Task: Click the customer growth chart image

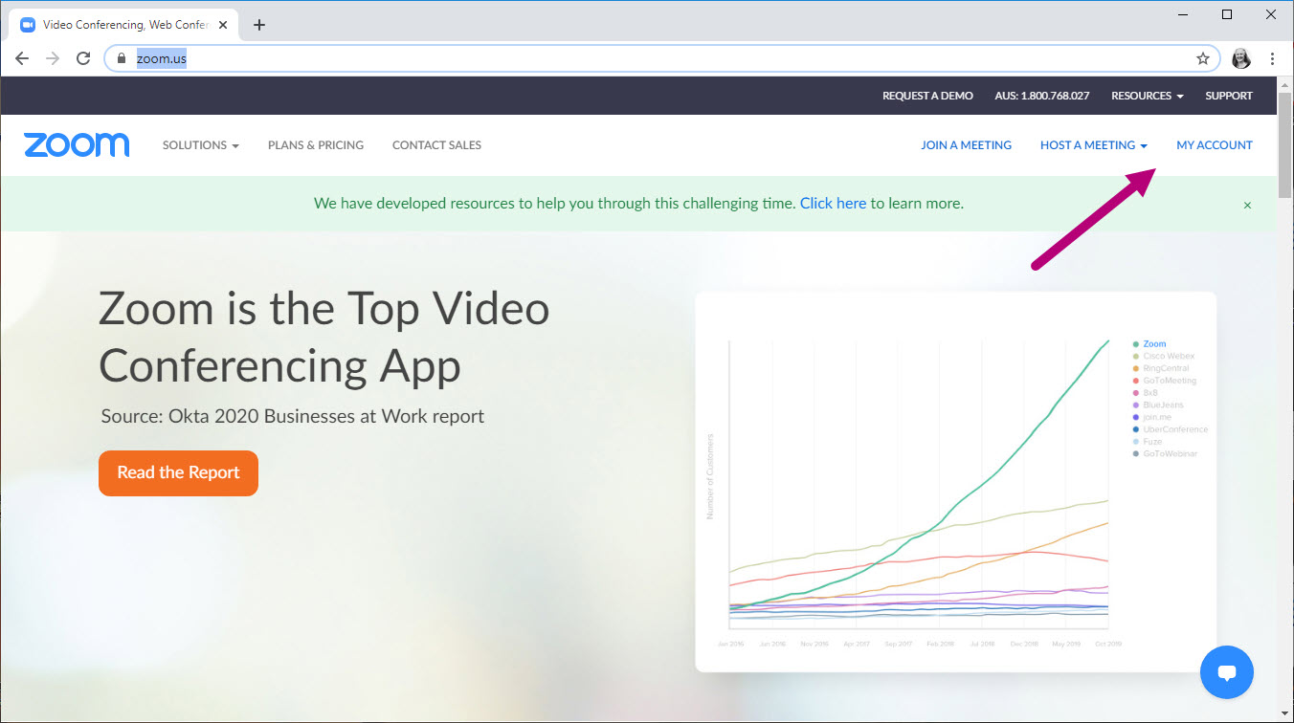Action: (955, 481)
